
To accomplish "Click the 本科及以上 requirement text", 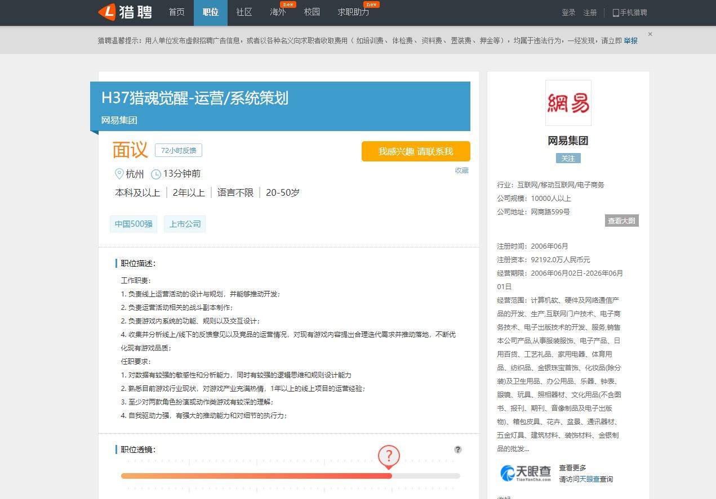I will pyautogui.click(x=138, y=192).
